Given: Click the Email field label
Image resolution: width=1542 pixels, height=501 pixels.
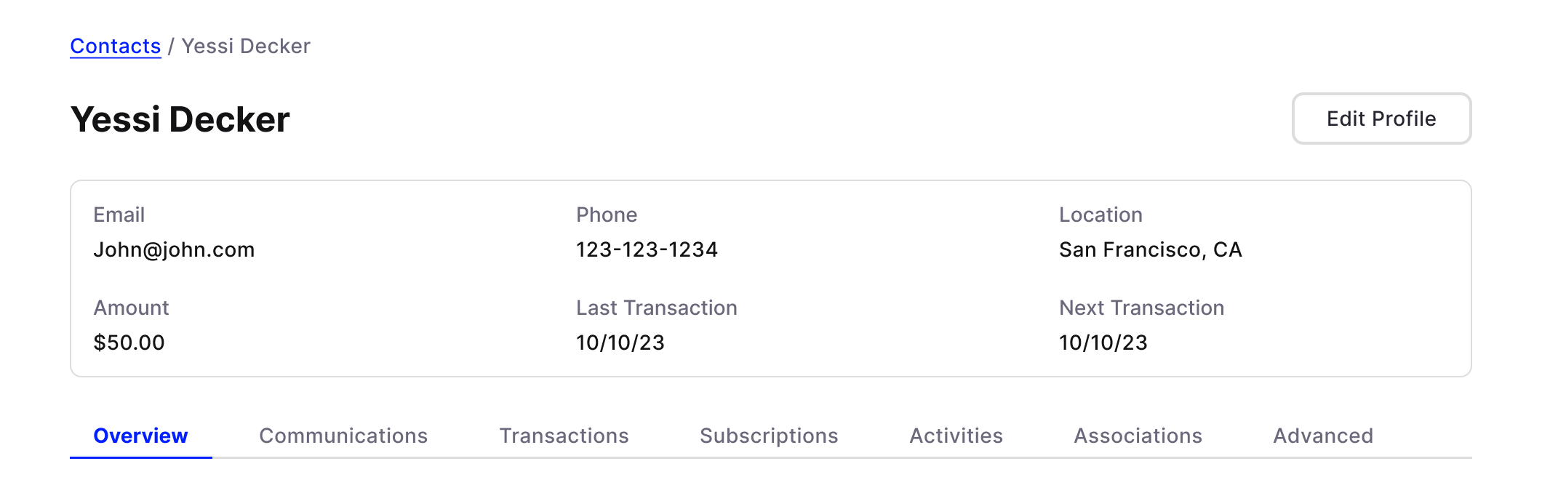Looking at the screenshot, I should (x=119, y=215).
